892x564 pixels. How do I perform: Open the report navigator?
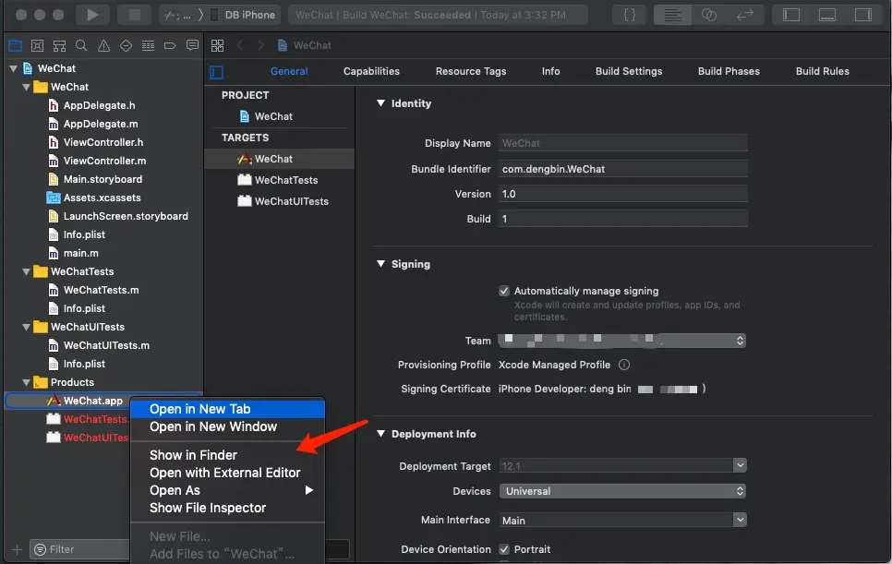(192, 45)
